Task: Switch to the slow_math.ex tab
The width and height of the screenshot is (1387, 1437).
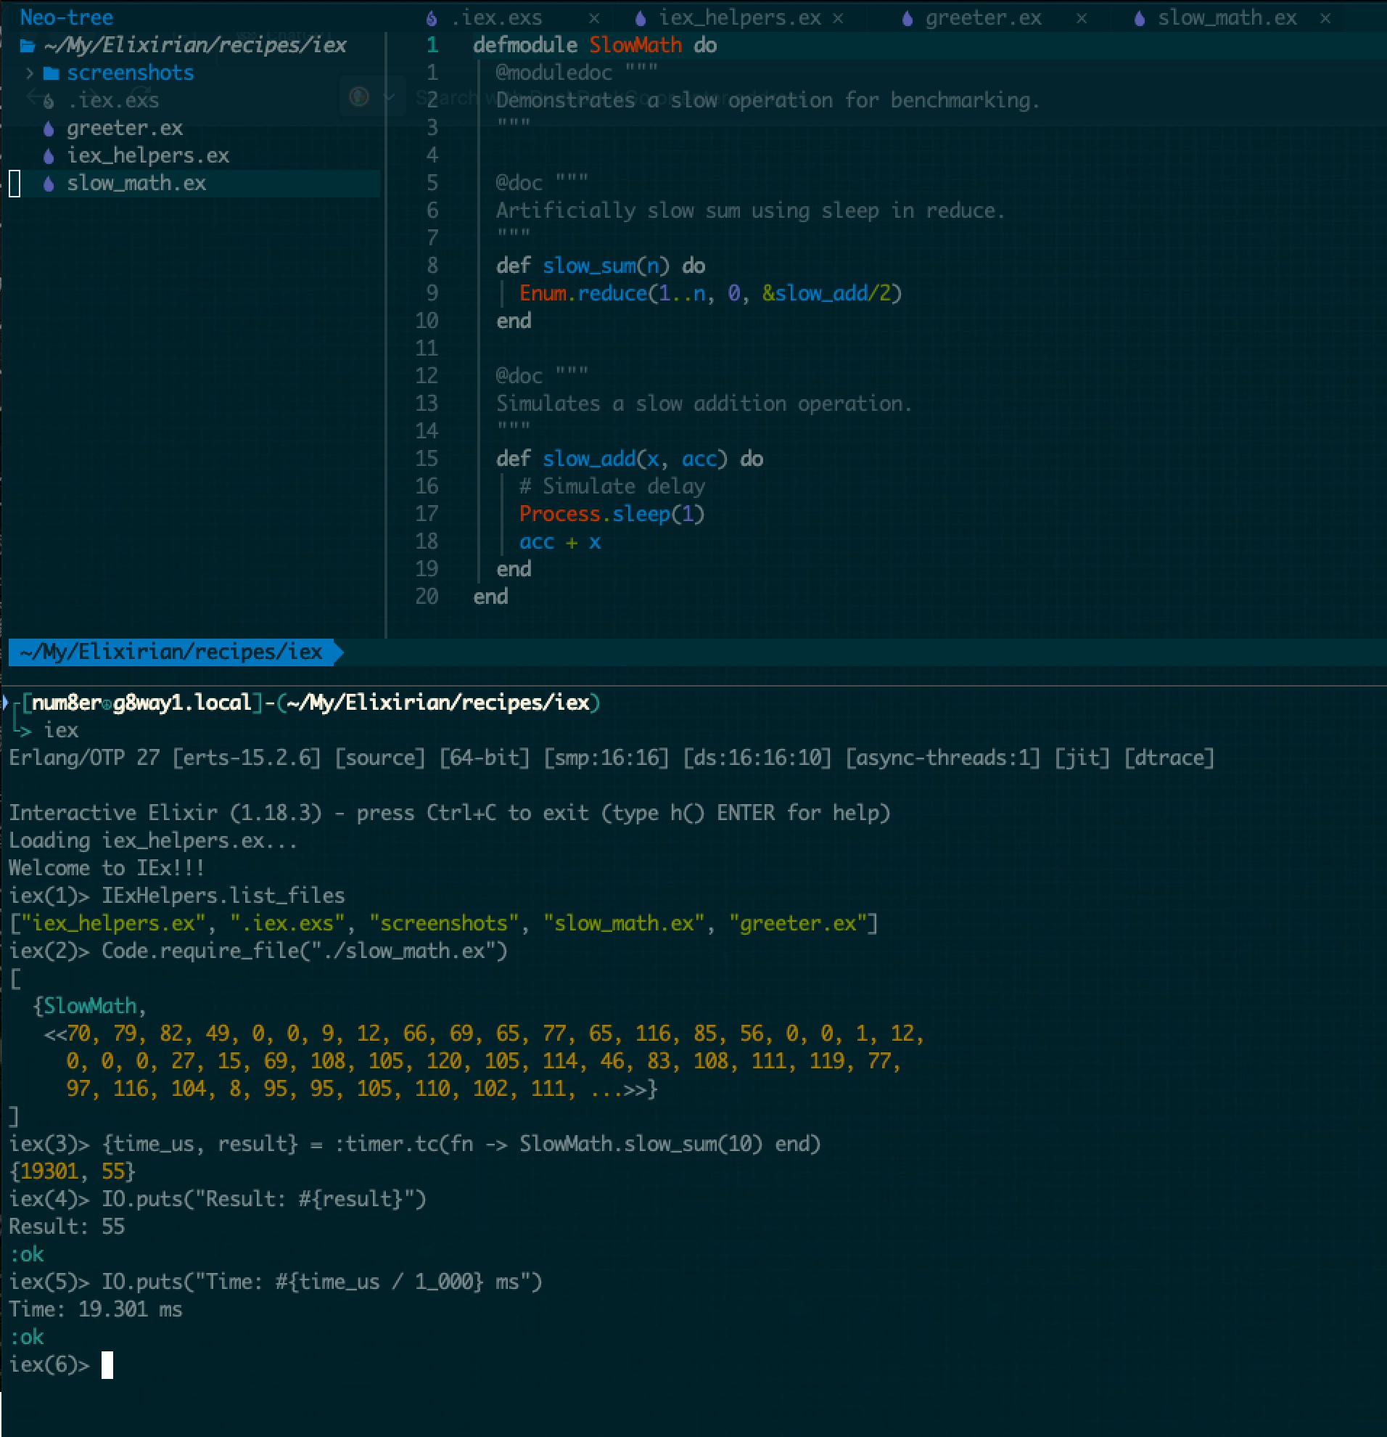Action: [1227, 17]
